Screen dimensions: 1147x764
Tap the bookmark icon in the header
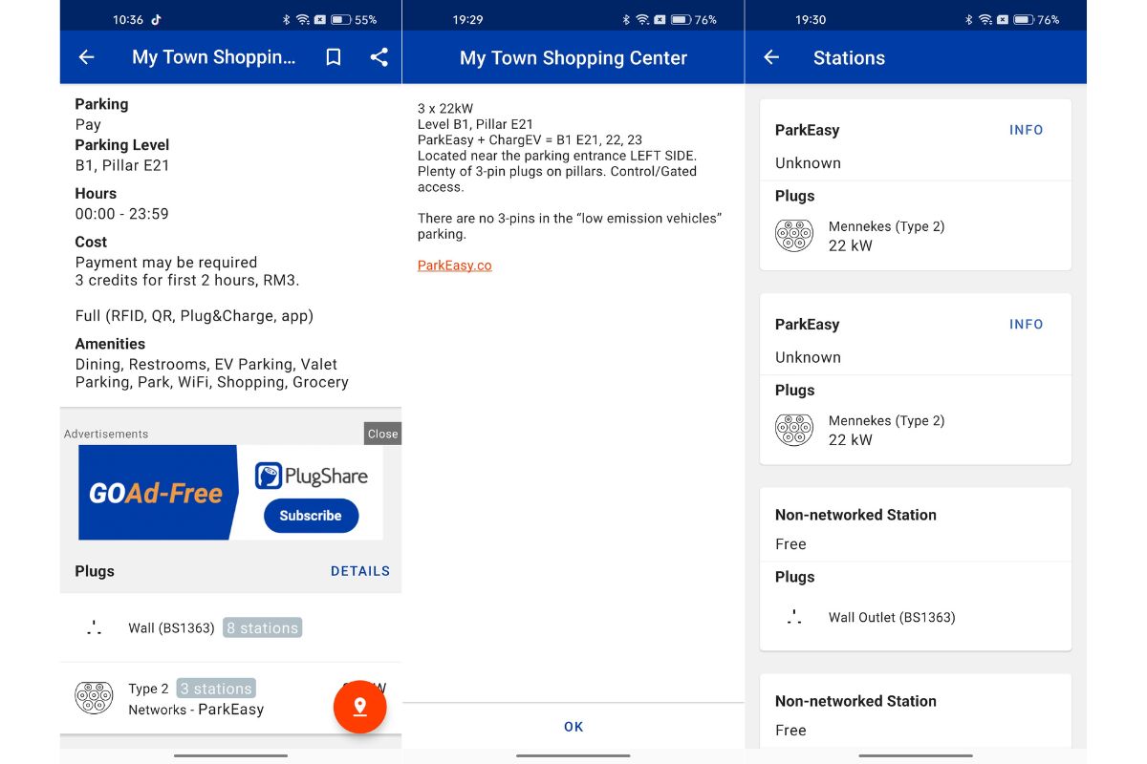point(333,57)
